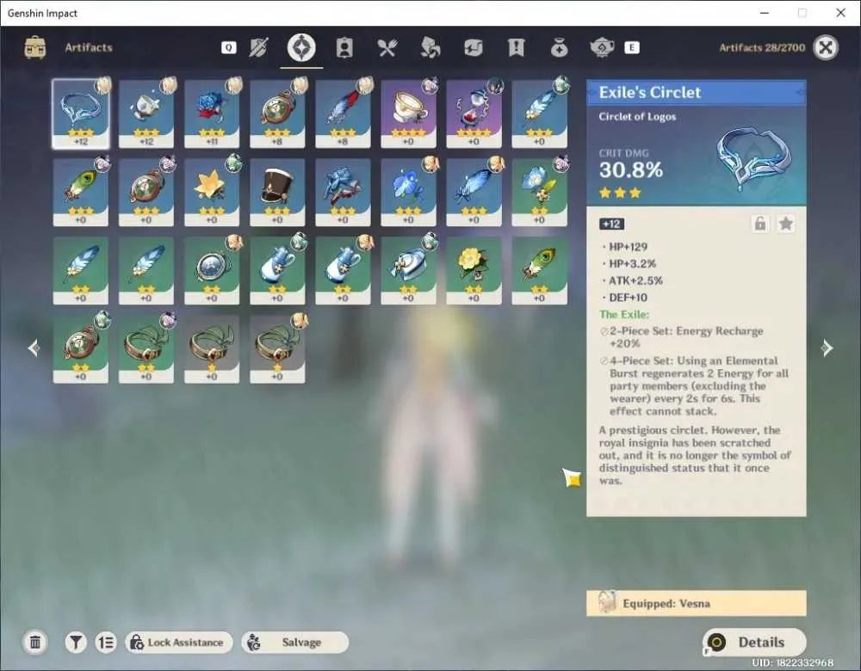The height and width of the screenshot is (671, 861).
Task: Click the Salvage button
Action: click(x=294, y=642)
